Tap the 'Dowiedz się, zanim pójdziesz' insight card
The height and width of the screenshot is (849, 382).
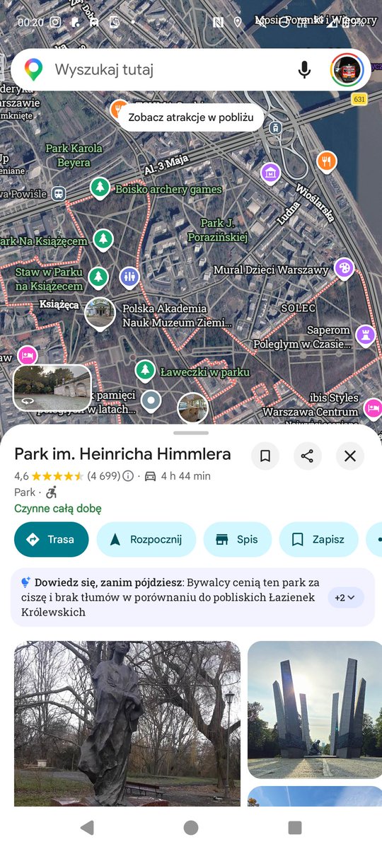point(192,597)
